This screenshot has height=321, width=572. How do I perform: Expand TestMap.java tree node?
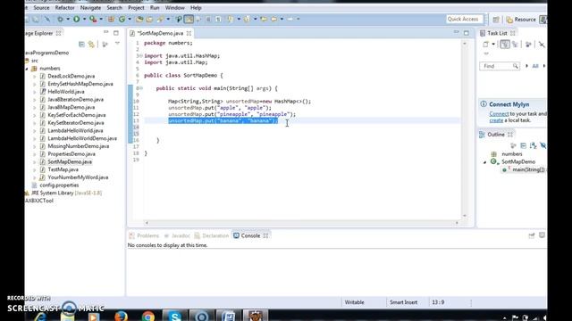point(35,169)
